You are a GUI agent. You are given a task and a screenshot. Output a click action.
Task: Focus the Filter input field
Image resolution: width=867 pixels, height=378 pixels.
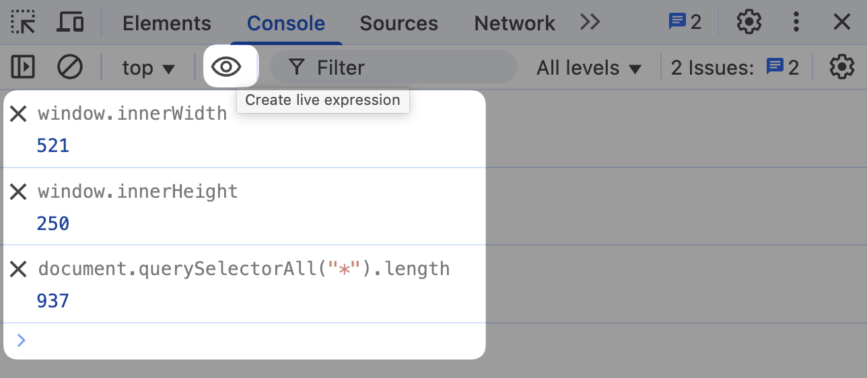click(394, 67)
